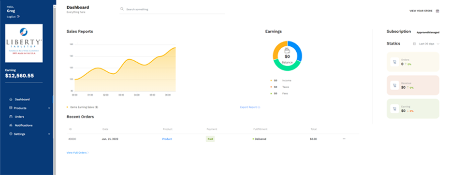This screenshot has height=175, width=449.
Task: Click the $12,560.55 earning amount
Action: pos(19,76)
